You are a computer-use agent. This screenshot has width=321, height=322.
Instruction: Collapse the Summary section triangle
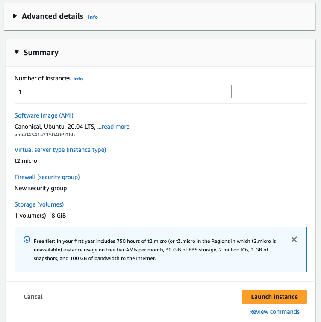click(17, 53)
